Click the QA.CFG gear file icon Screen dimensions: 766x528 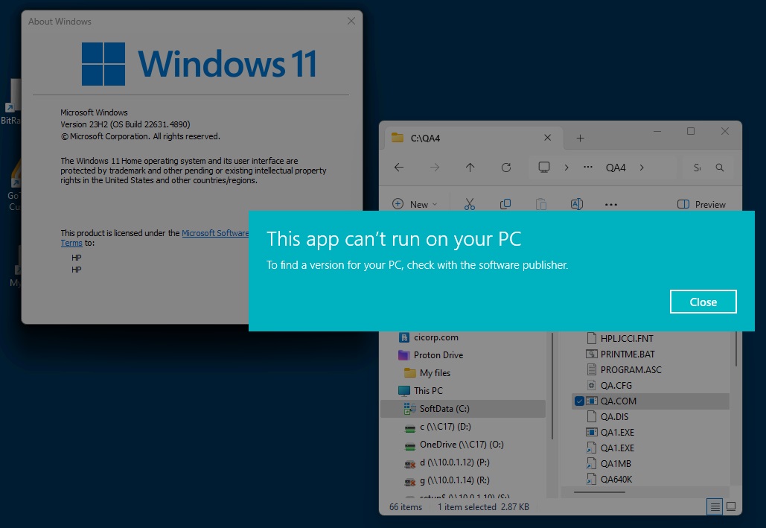[x=592, y=385]
